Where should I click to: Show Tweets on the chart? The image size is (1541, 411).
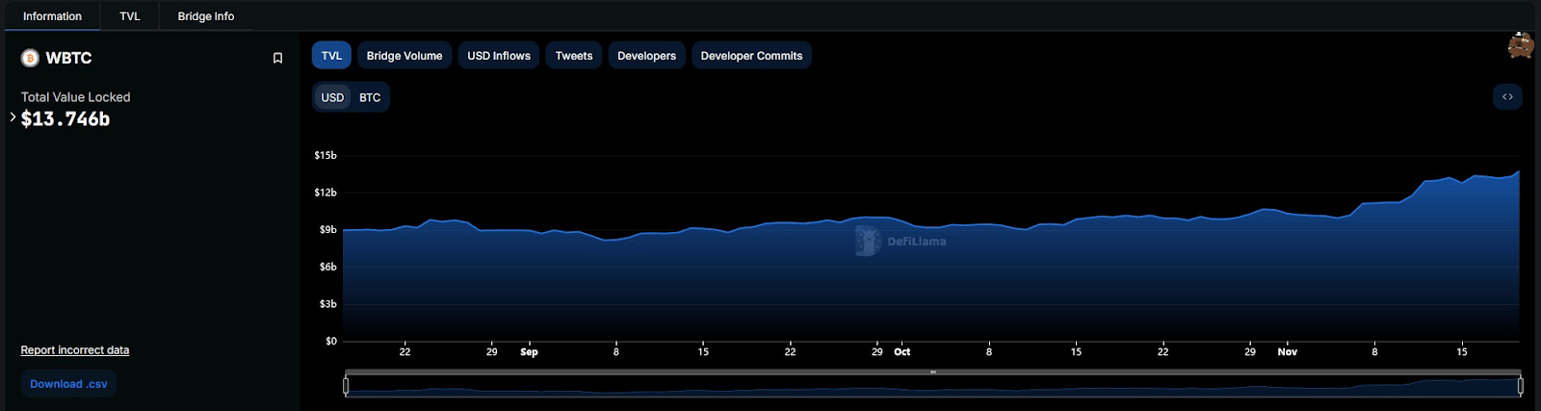pyautogui.click(x=574, y=56)
